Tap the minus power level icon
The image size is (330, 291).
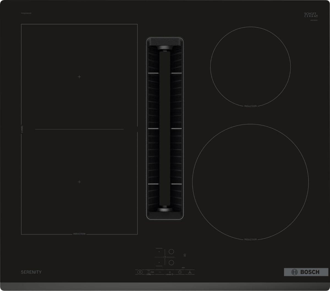(161, 272)
